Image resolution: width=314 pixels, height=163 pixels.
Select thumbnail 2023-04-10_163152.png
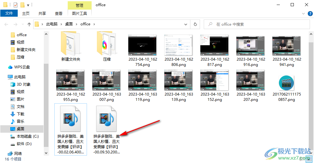pyautogui.click(x=215, y=80)
